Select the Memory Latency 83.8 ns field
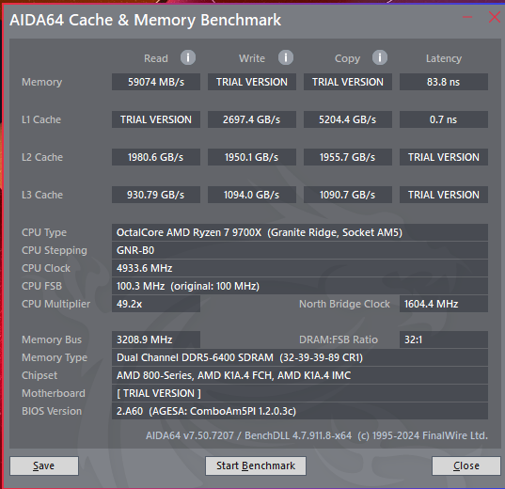505x489 pixels. [444, 82]
